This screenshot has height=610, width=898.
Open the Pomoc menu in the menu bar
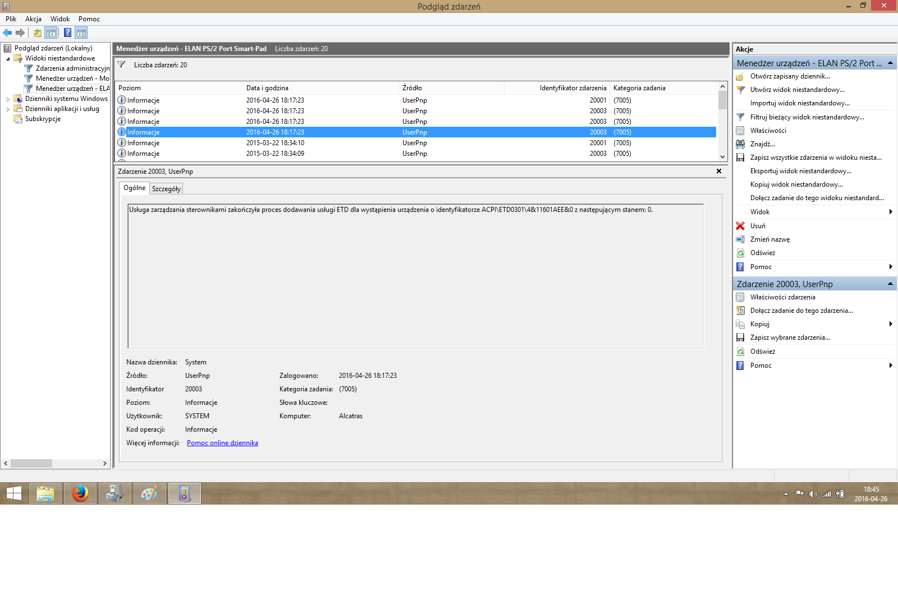[89, 19]
